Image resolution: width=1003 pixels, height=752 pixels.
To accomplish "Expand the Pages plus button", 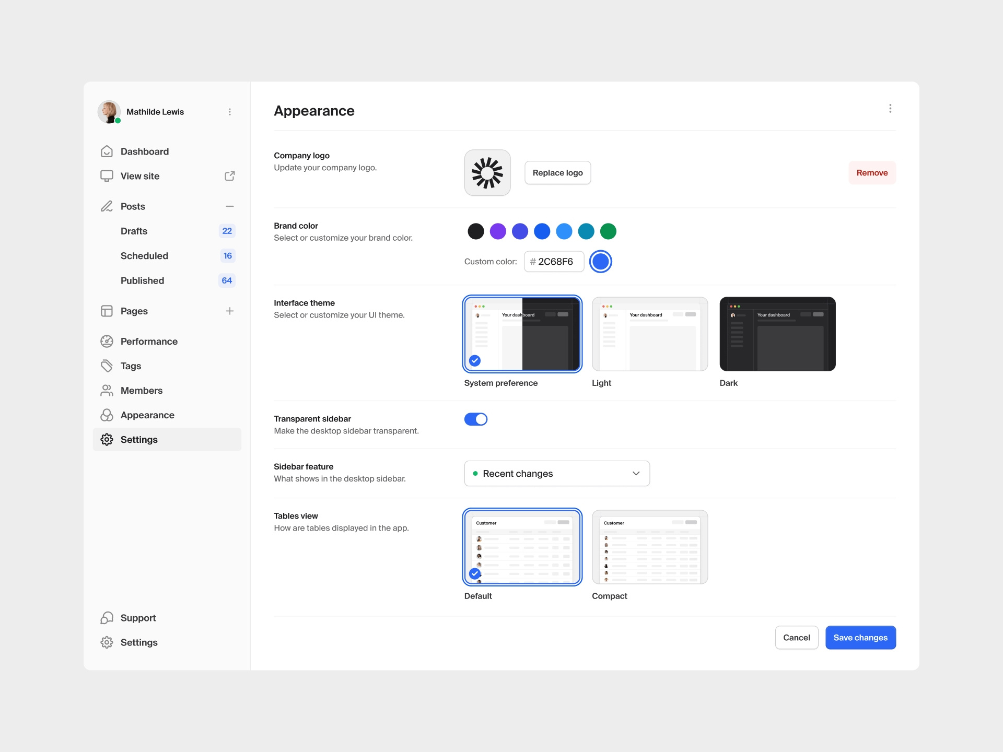I will point(229,311).
